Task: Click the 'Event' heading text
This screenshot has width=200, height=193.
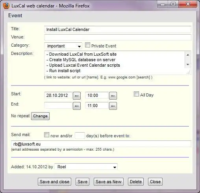Action: click(x=15, y=15)
